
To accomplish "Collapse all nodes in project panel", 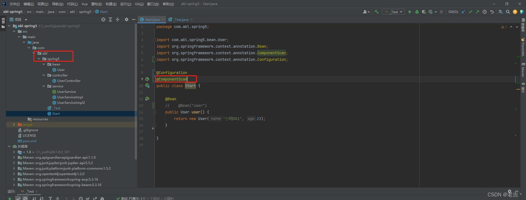I will click(118, 19).
